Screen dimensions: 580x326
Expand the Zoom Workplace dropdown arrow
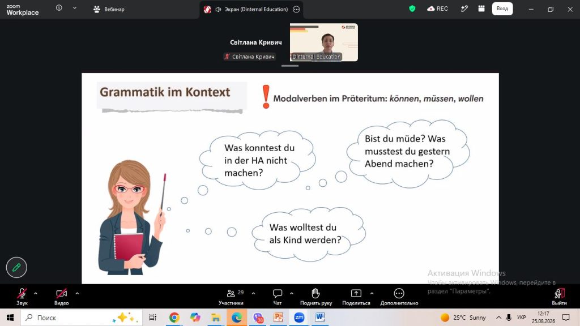coord(75,8)
